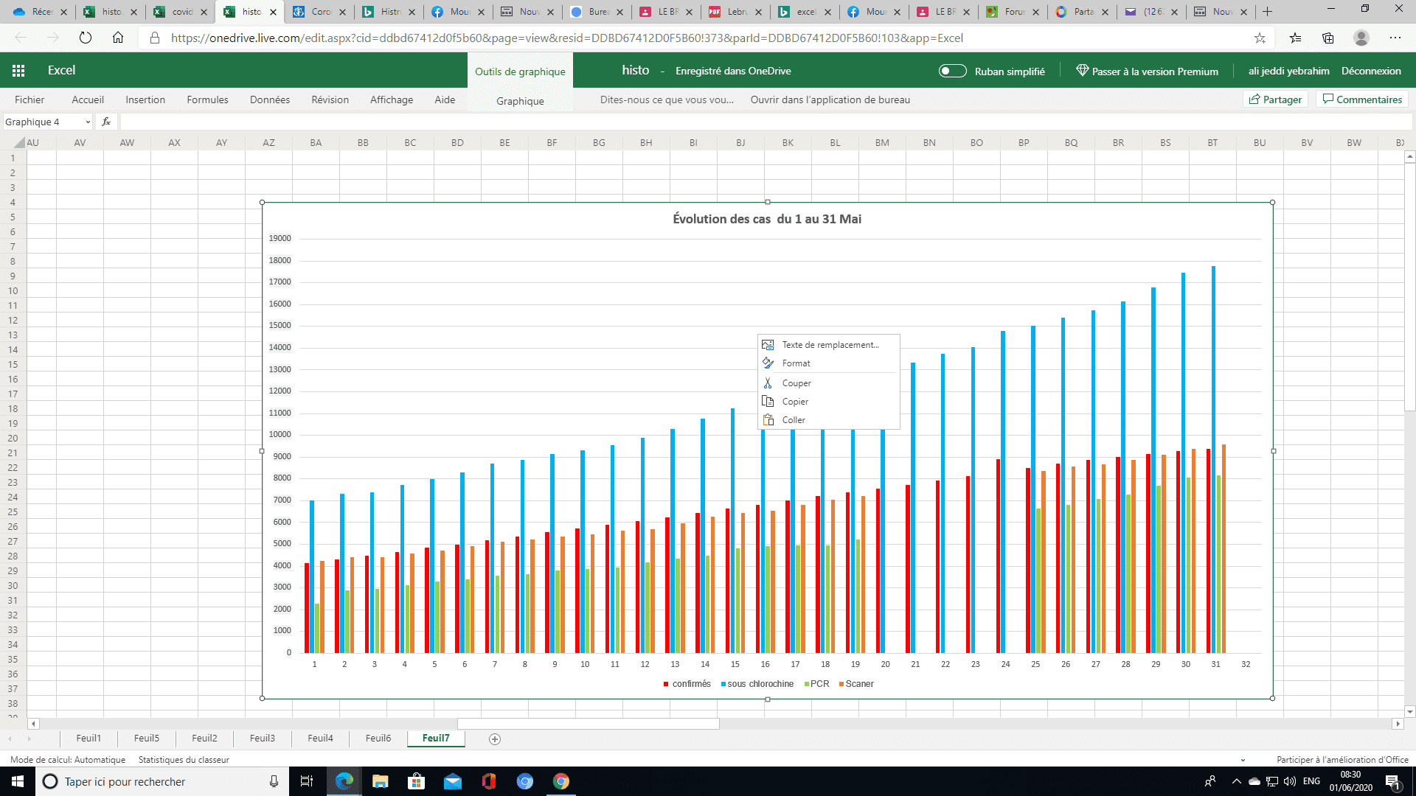This screenshot has height=796, width=1416.
Task: Toggle the Ruban simplifié switch
Action: pyautogui.click(x=952, y=71)
